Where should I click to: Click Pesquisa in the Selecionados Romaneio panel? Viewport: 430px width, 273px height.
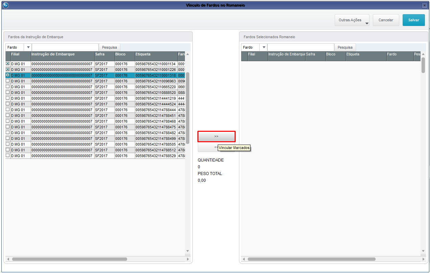coord(345,47)
